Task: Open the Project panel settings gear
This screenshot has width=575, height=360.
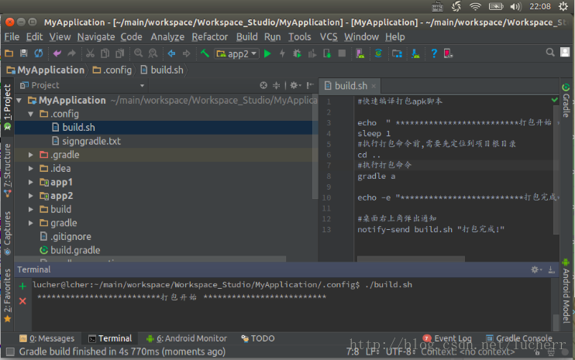Action: coord(294,85)
